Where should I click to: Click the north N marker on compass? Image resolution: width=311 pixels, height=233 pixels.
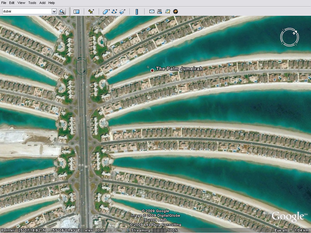(x=295, y=32)
